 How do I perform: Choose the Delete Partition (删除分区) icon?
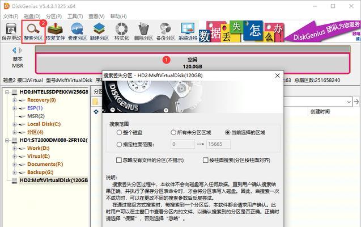(x=144, y=32)
